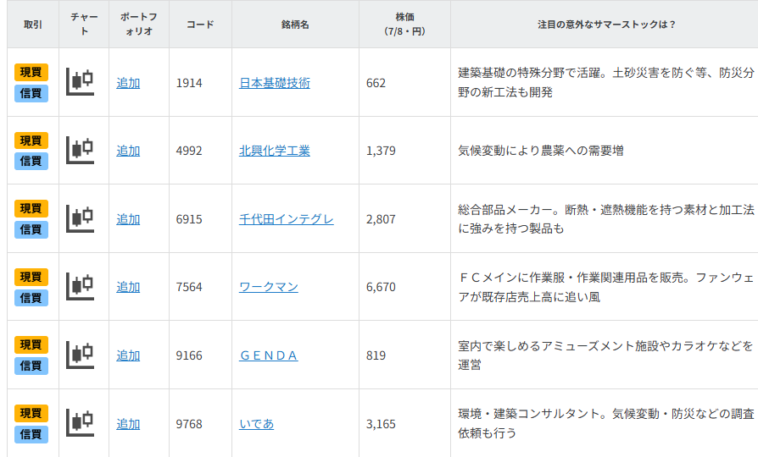Click stock price 6,670

[x=381, y=287]
